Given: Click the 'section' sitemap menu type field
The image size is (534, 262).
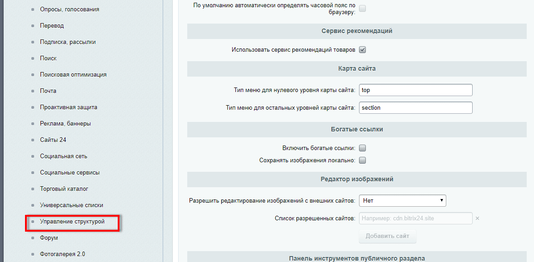Looking at the screenshot, I should [415, 107].
